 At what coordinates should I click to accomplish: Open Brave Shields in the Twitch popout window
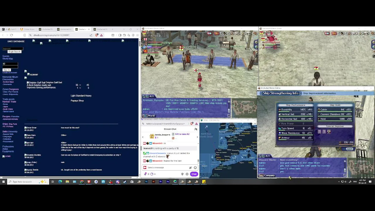tap(192, 124)
